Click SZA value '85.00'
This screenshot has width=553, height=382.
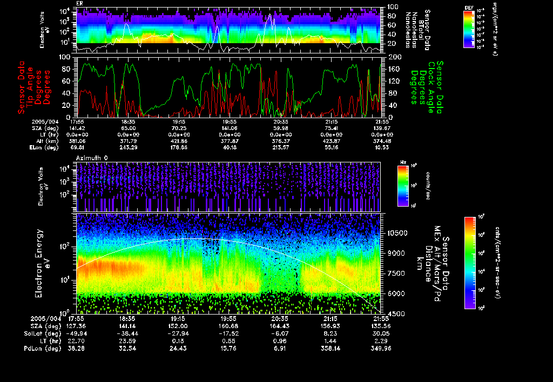pyautogui.click(x=128, y=128)
